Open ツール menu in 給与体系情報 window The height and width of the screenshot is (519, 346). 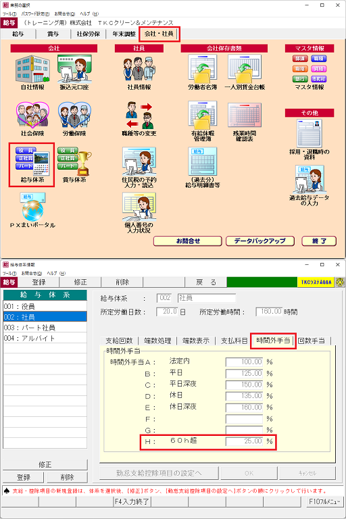(9, 273)
